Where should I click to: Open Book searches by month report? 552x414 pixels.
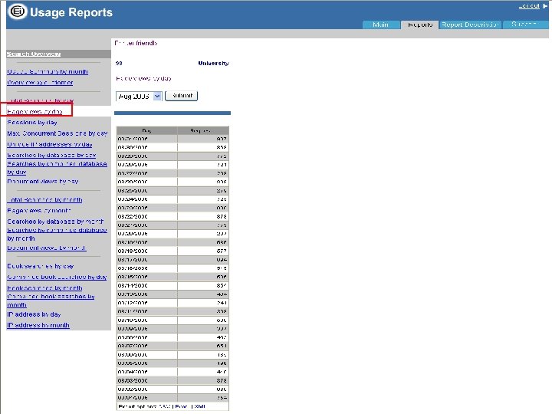click(44, 288)
